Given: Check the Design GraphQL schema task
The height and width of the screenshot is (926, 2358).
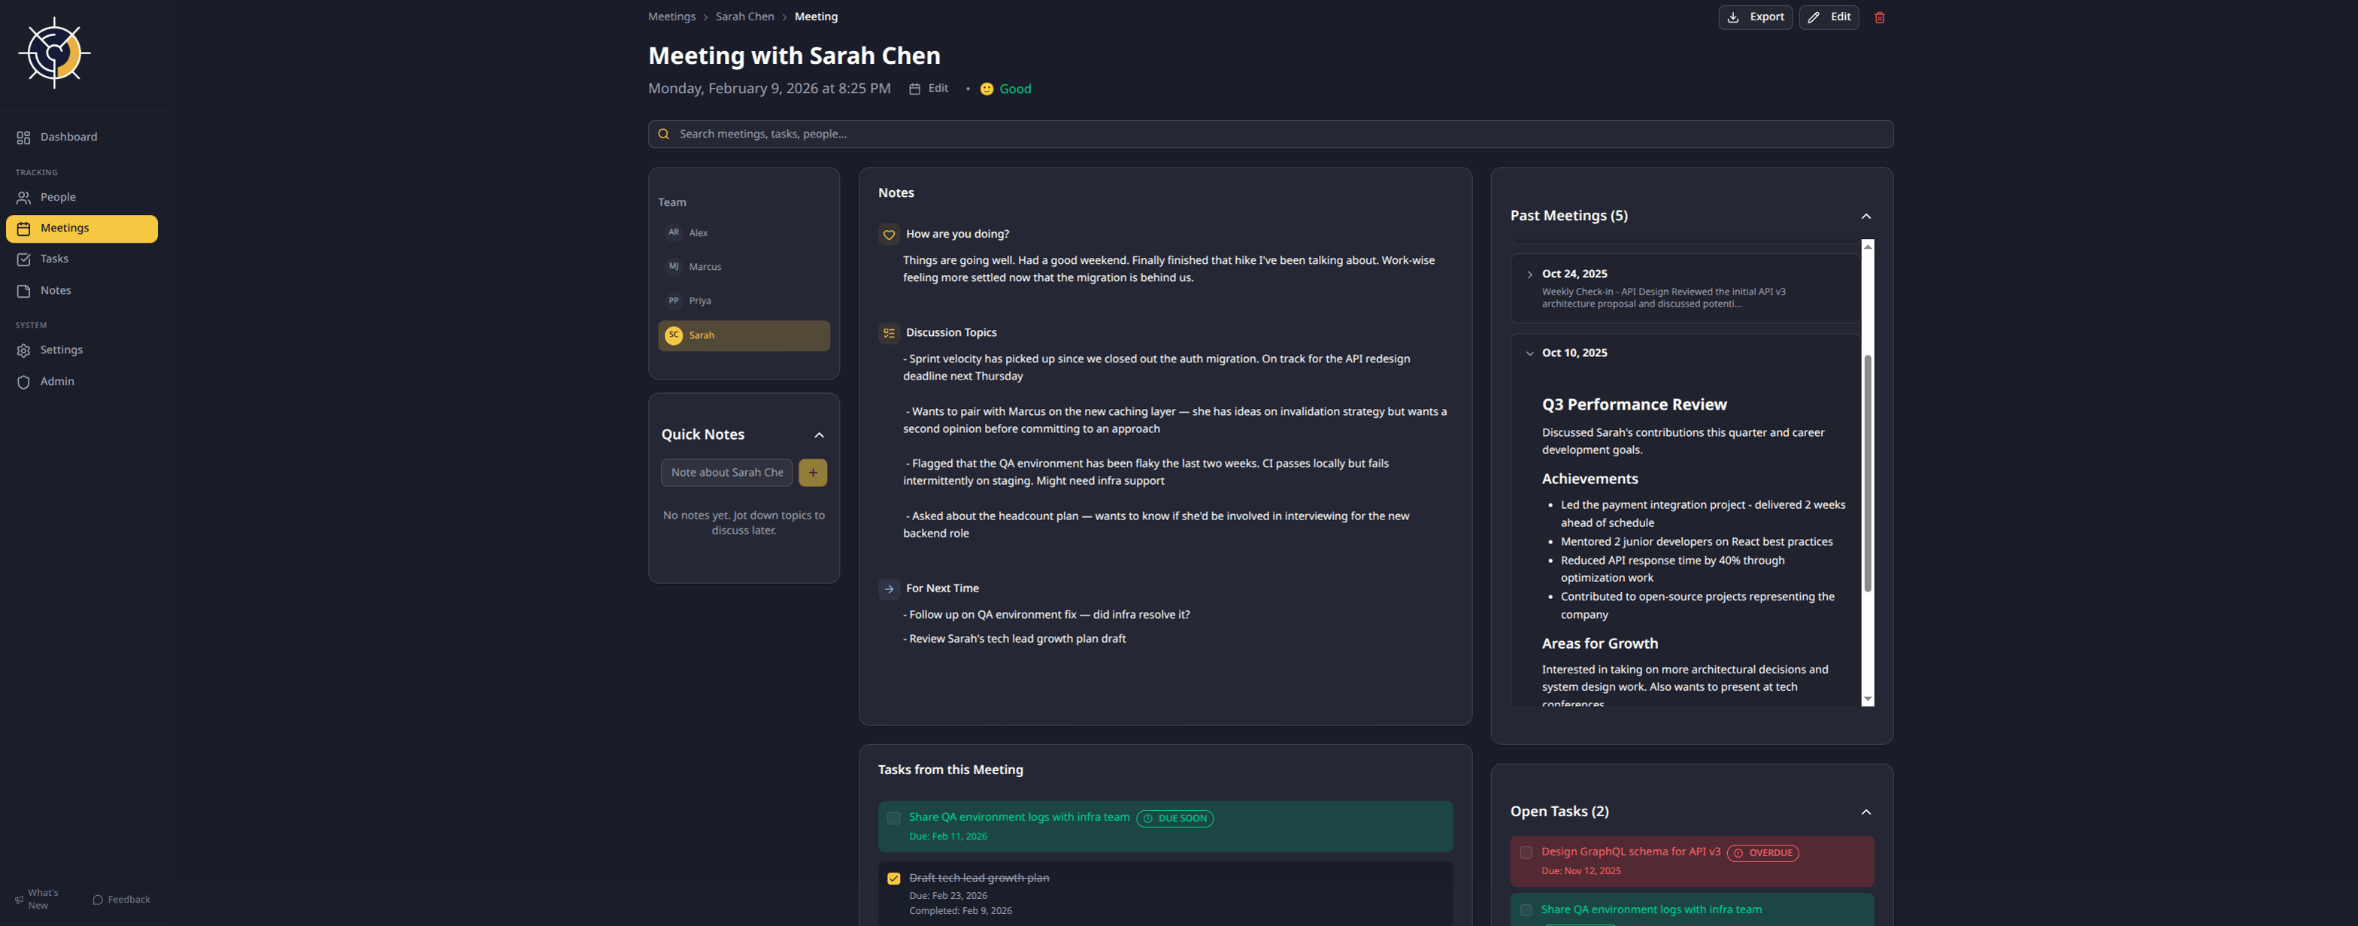Looking at the screenshot, I should pyautogui.click(x=1526, y=853).
